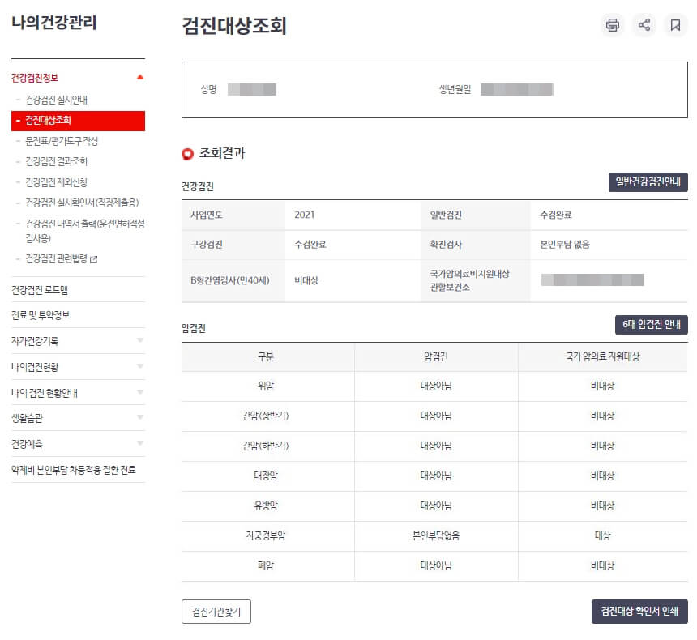Open the share icon
The height and width of the screenshot is (640, 697).
(644, 25)
